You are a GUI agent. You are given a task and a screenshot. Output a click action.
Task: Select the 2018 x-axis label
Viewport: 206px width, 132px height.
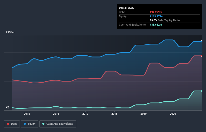pyautogui.click(x=114, y=114)
